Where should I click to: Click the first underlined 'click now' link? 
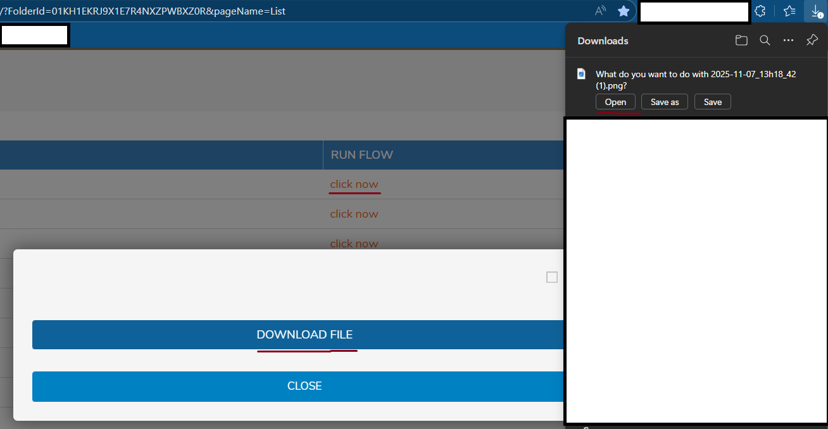[354, 184]
